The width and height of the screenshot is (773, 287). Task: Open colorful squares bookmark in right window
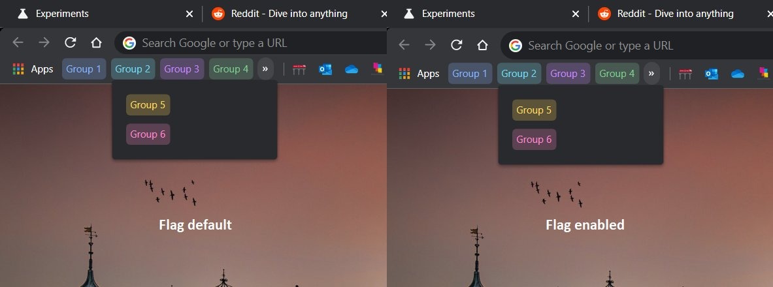(764, 73)
